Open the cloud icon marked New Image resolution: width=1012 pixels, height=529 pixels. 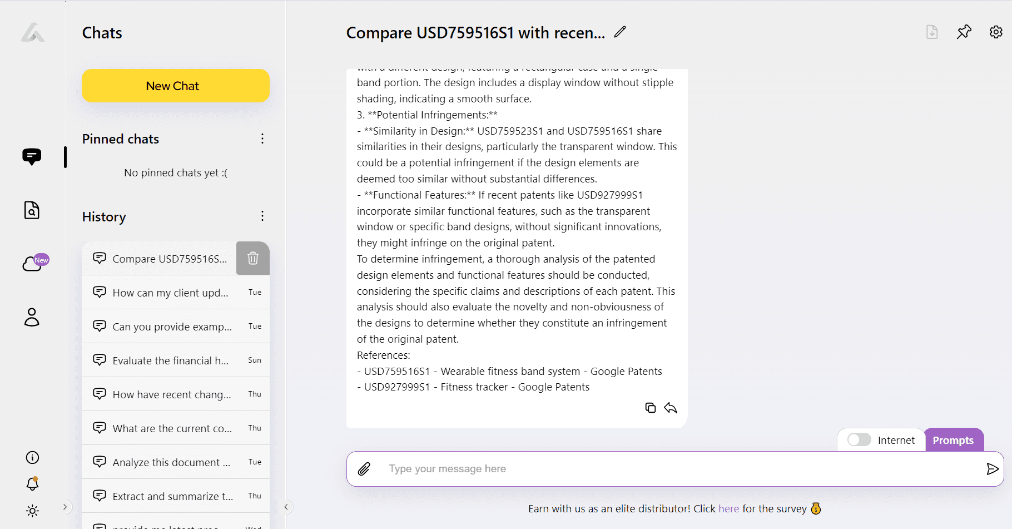coord(35,263)
